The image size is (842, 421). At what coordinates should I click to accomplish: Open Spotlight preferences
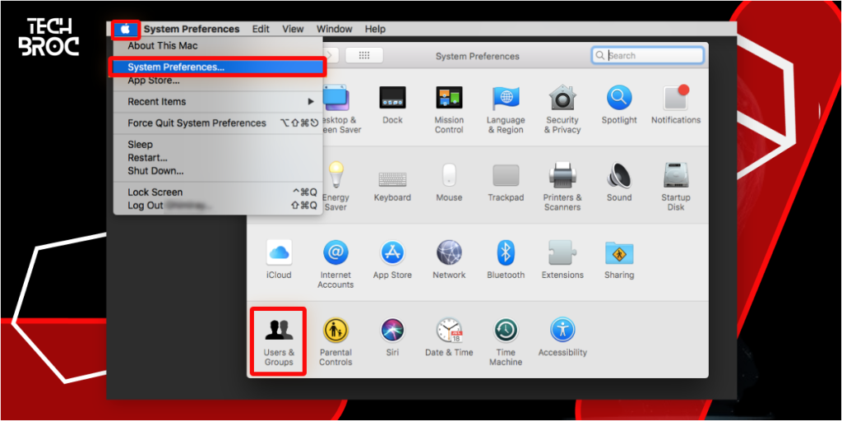click(x=619, y=105)
